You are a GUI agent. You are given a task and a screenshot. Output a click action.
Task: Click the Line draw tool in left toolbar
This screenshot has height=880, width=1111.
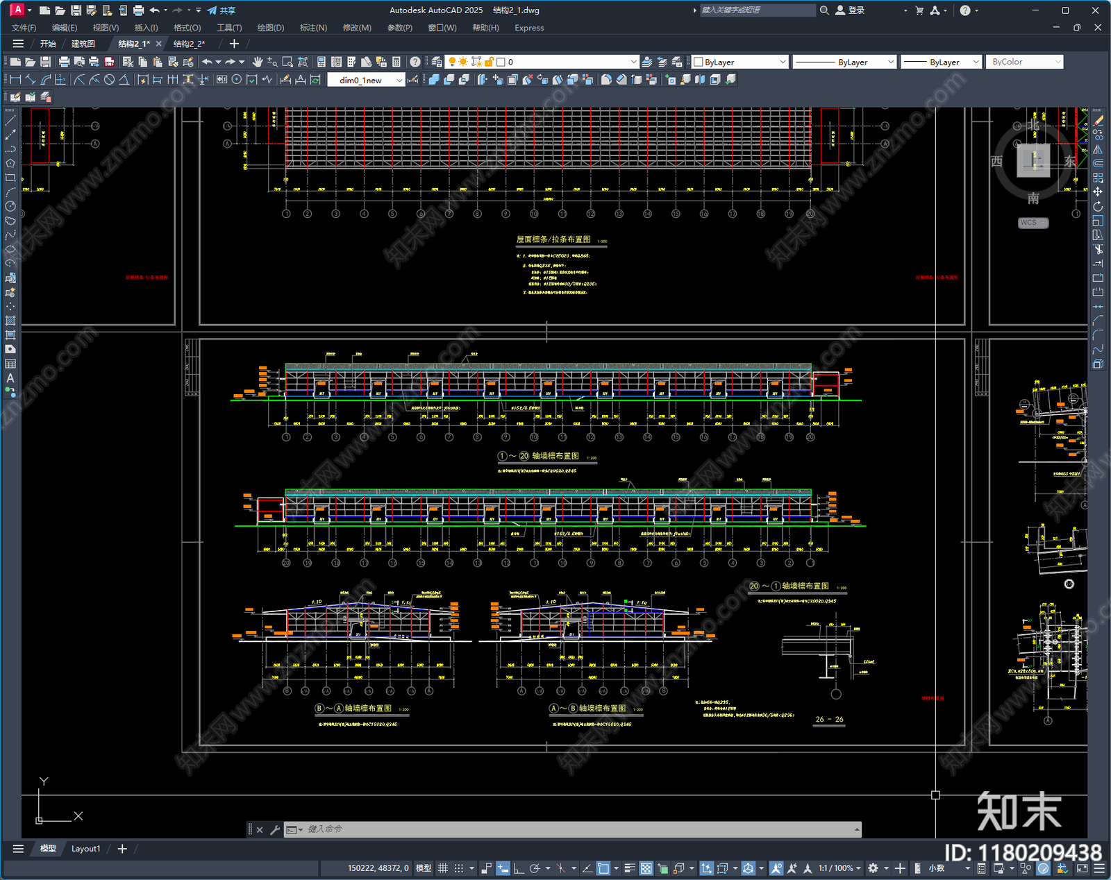[x=10, y=120]
